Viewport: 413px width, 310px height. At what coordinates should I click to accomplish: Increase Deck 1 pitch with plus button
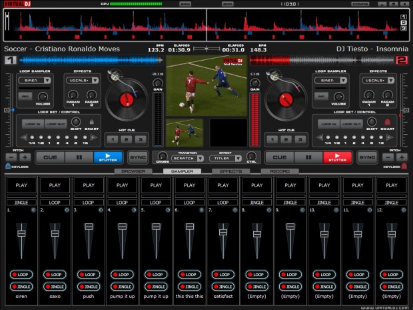25,157
